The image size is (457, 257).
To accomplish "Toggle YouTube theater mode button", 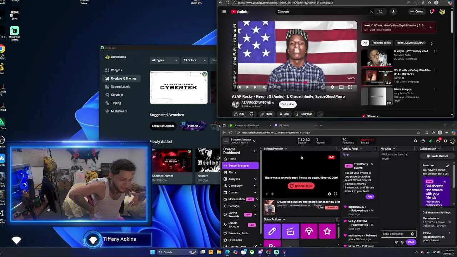I will coord(341,87).
